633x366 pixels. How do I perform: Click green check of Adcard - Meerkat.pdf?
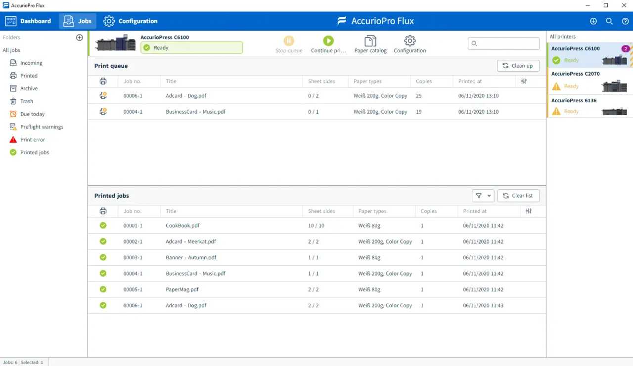[103, 242]
